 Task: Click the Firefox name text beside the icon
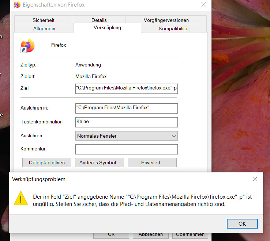[59, 45]
